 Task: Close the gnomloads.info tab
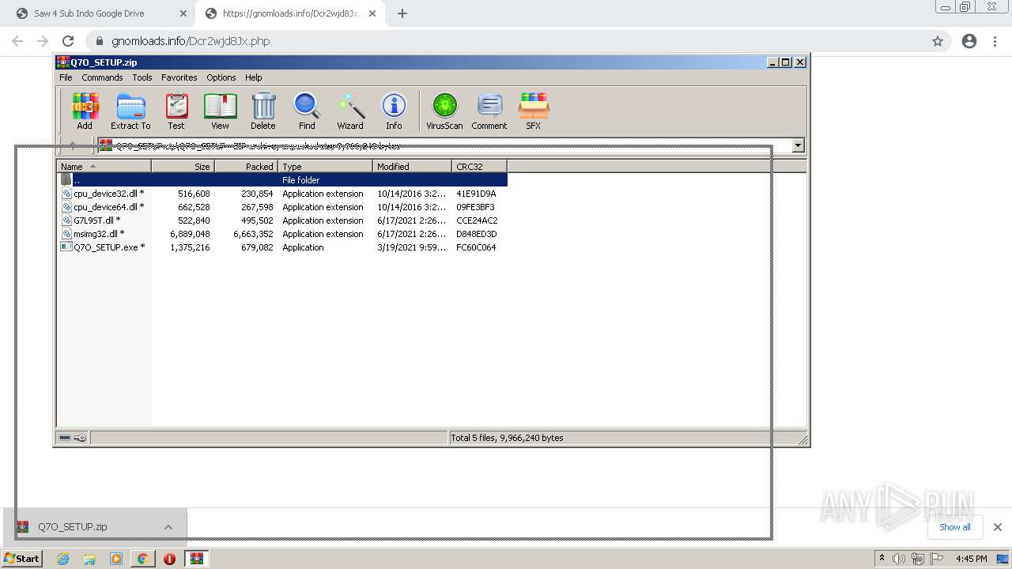coord(372,13)
